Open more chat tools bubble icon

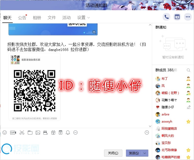coord(75,132)
